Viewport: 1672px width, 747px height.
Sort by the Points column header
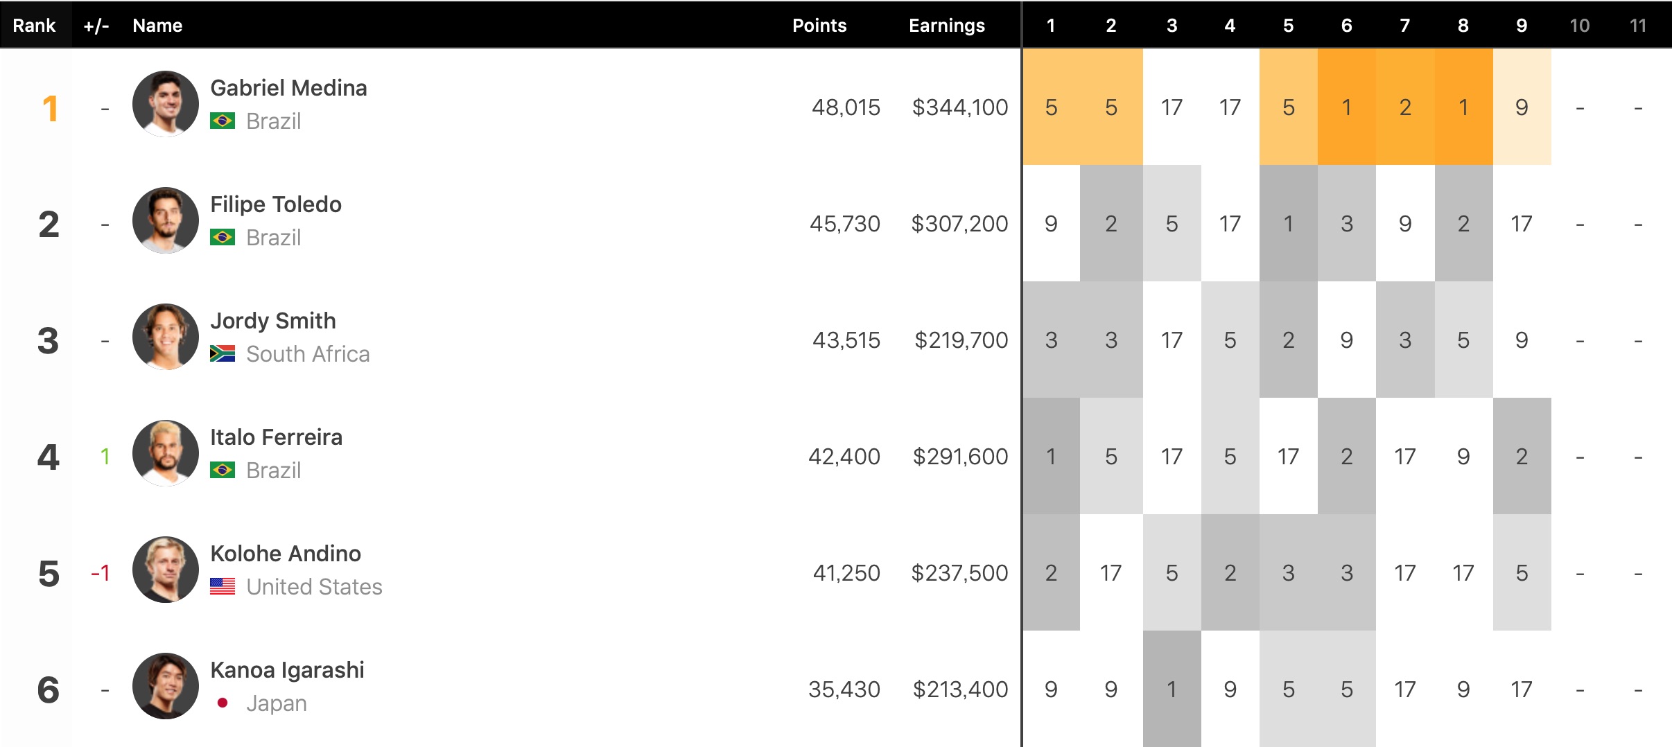pyautogui.click(x=819, y=26)
